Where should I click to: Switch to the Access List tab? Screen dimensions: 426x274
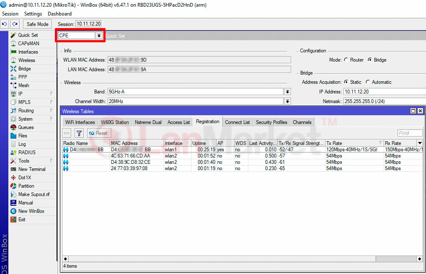[178, 122]
